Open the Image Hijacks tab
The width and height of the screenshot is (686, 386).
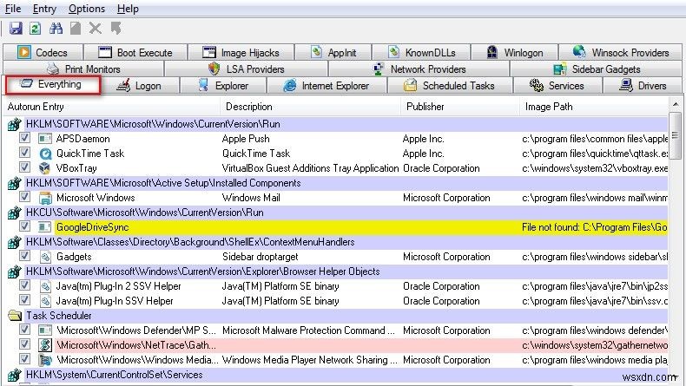241,52
